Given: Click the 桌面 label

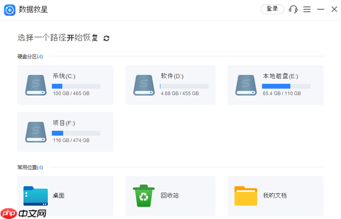Looking at the screenshot, I should 59,196.
